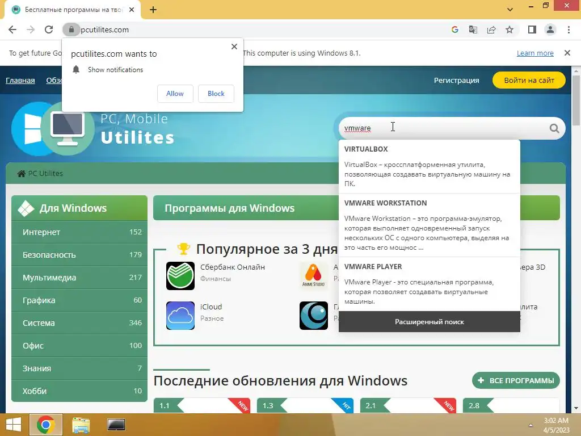Click Сбербанк Онлайн title link

[232, 267]
